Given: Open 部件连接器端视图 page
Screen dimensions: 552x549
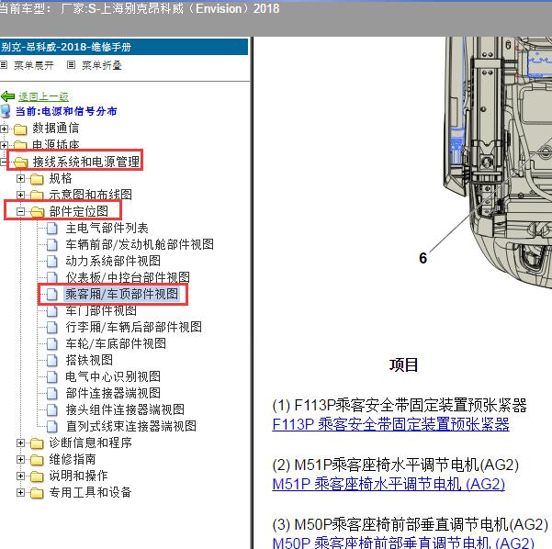Looking at the screenshot, I should point(113,393).
